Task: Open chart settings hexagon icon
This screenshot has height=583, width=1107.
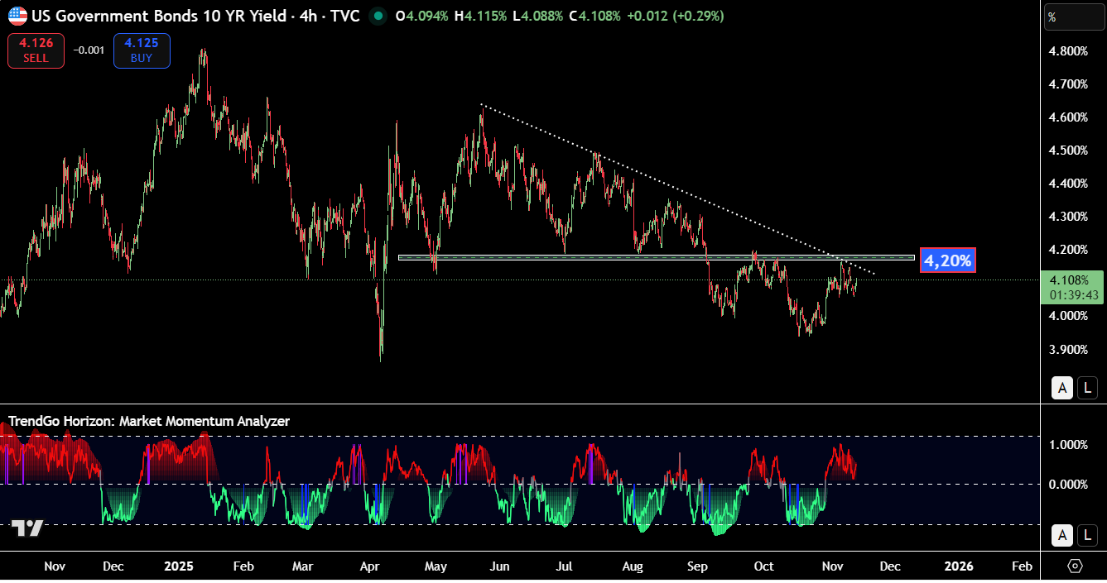Action: 1075,566
